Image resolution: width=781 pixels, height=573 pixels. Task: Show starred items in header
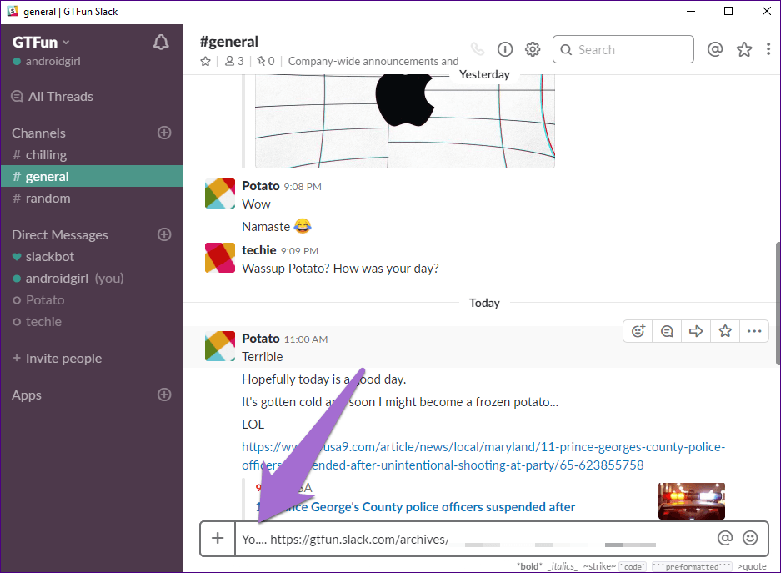click(x=744, y=49)
